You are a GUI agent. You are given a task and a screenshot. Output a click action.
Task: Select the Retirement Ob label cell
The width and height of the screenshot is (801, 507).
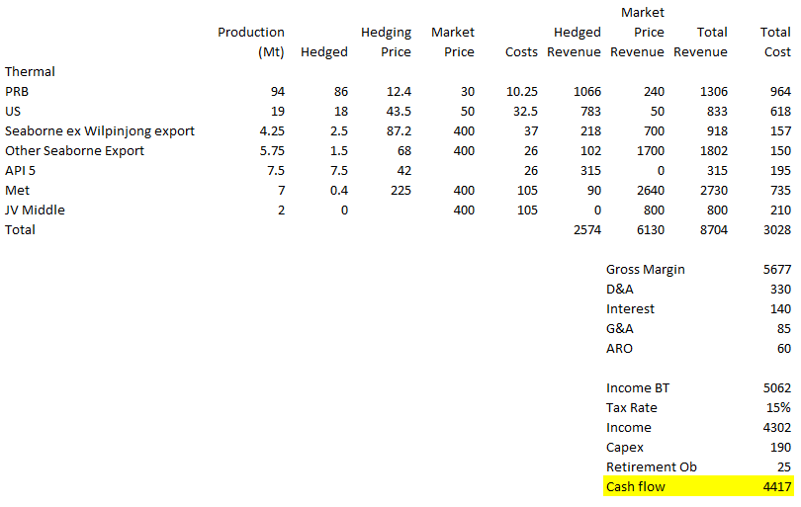644,466
